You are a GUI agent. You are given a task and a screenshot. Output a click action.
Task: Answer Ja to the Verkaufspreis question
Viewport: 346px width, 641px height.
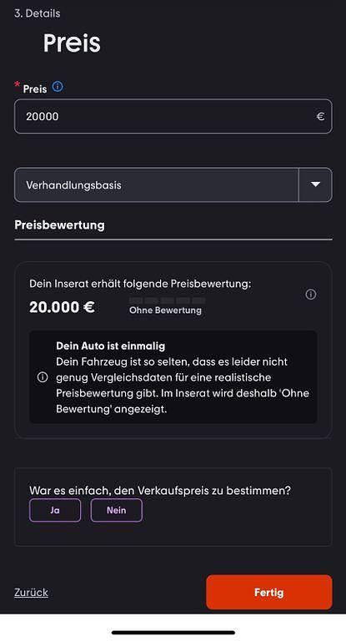pyautogui.click(x=55, y=510)
